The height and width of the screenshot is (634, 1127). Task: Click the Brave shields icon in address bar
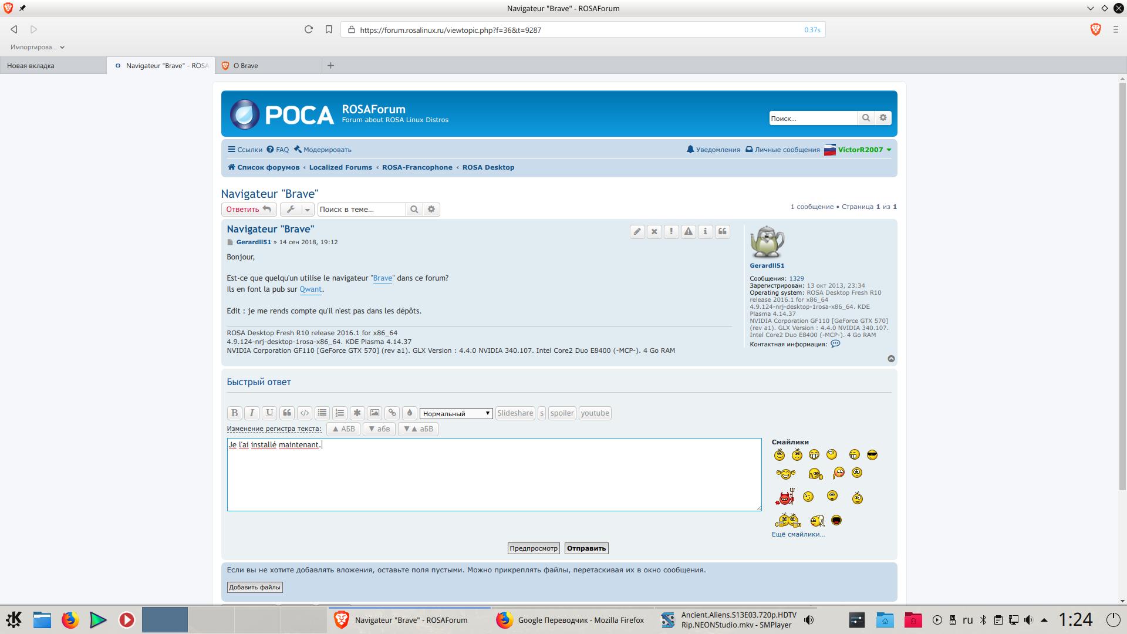pos(1095,29)
